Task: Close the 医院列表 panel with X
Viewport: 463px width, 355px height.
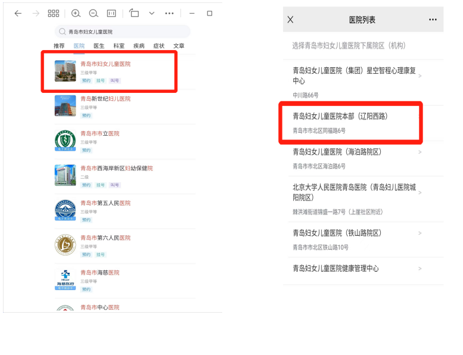Action: (290, 20)
